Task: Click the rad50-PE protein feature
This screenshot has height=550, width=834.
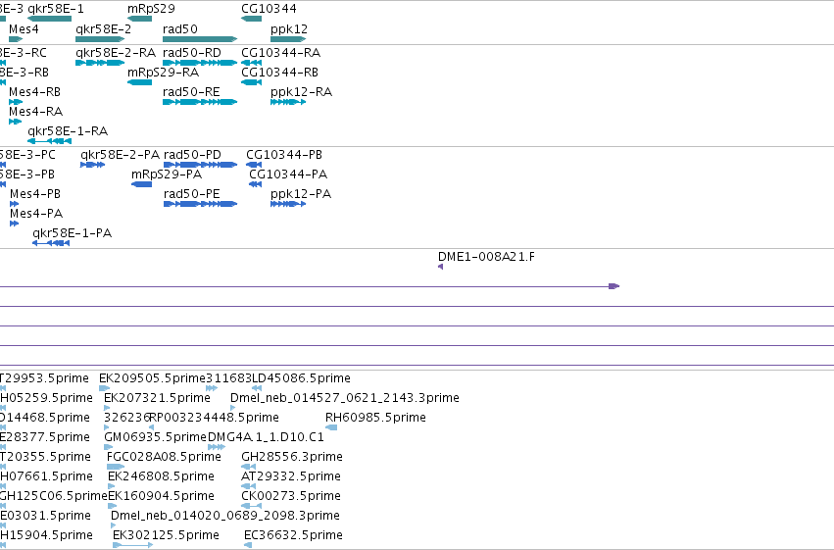Action: click(200, 204)
